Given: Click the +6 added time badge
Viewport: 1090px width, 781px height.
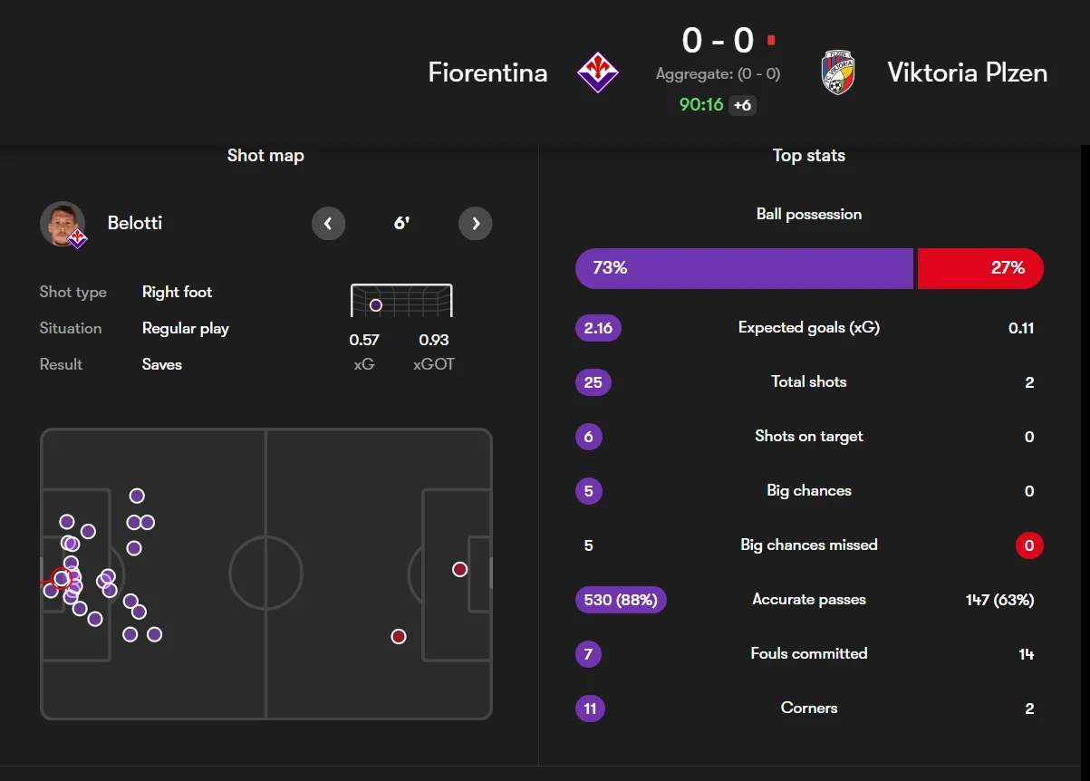Looking at the screenshot, I should (x=742, y=105).
